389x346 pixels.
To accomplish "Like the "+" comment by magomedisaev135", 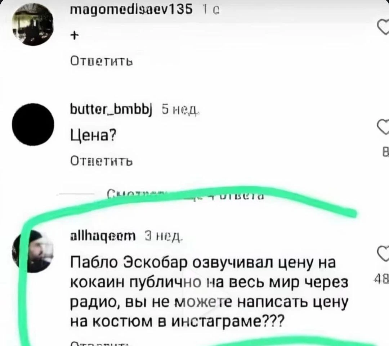I will click(383, 27).
